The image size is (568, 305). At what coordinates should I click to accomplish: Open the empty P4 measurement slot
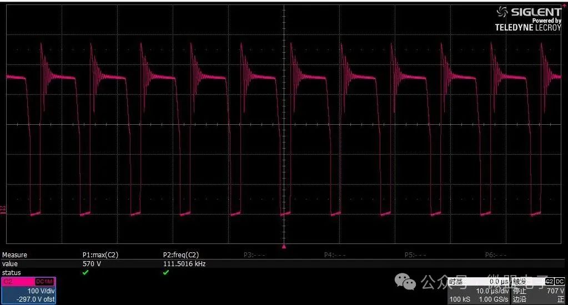pyautogui.click(x=335, y=255)
